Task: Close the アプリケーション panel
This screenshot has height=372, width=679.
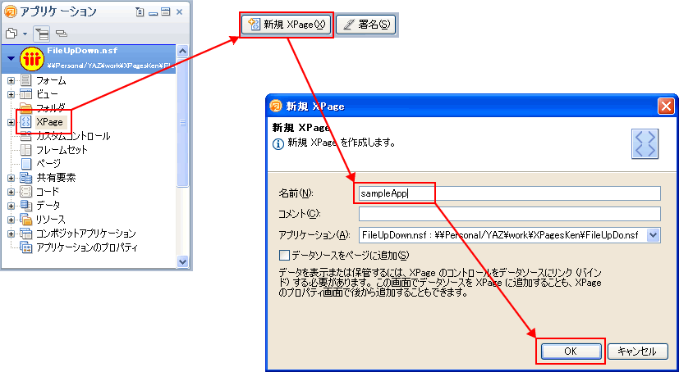Action: point(180,12)
